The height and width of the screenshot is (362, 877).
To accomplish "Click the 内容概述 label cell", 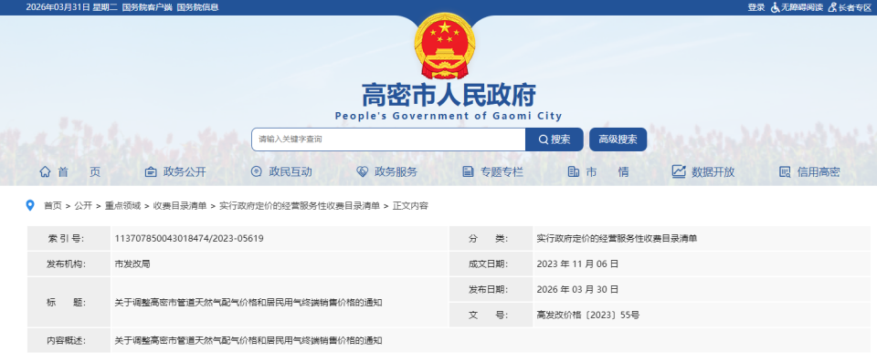I will (69, 340).
